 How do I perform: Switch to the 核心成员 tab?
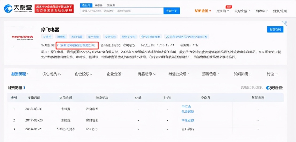point(51,74)
